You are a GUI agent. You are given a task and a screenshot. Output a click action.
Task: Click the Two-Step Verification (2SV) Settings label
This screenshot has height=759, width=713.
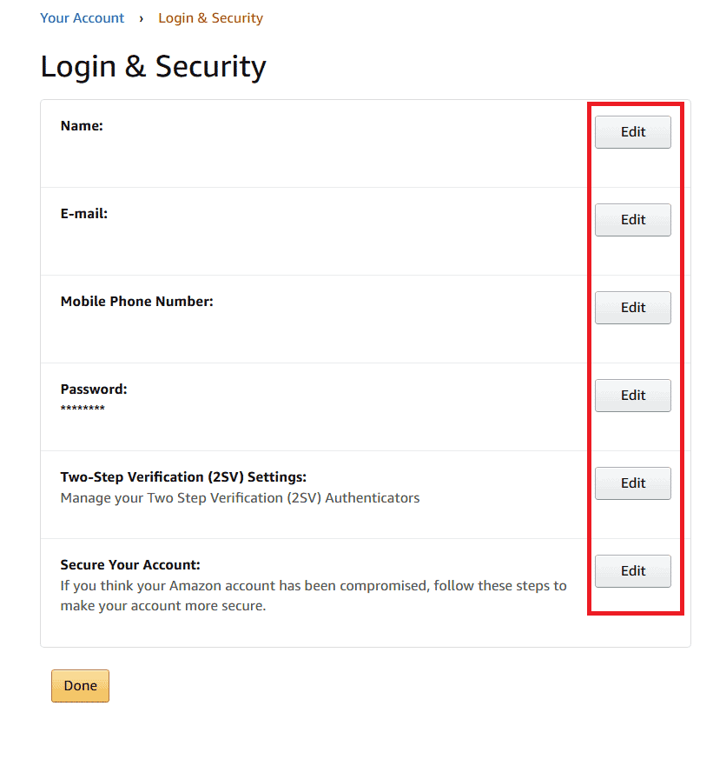pos(182,476)
